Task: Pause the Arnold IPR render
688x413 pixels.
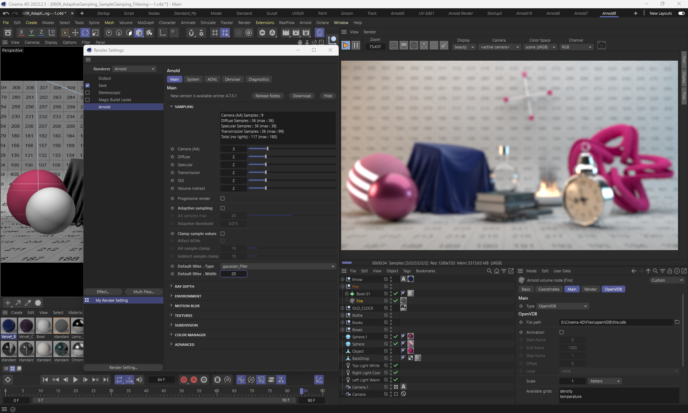Action: [355, 45]
